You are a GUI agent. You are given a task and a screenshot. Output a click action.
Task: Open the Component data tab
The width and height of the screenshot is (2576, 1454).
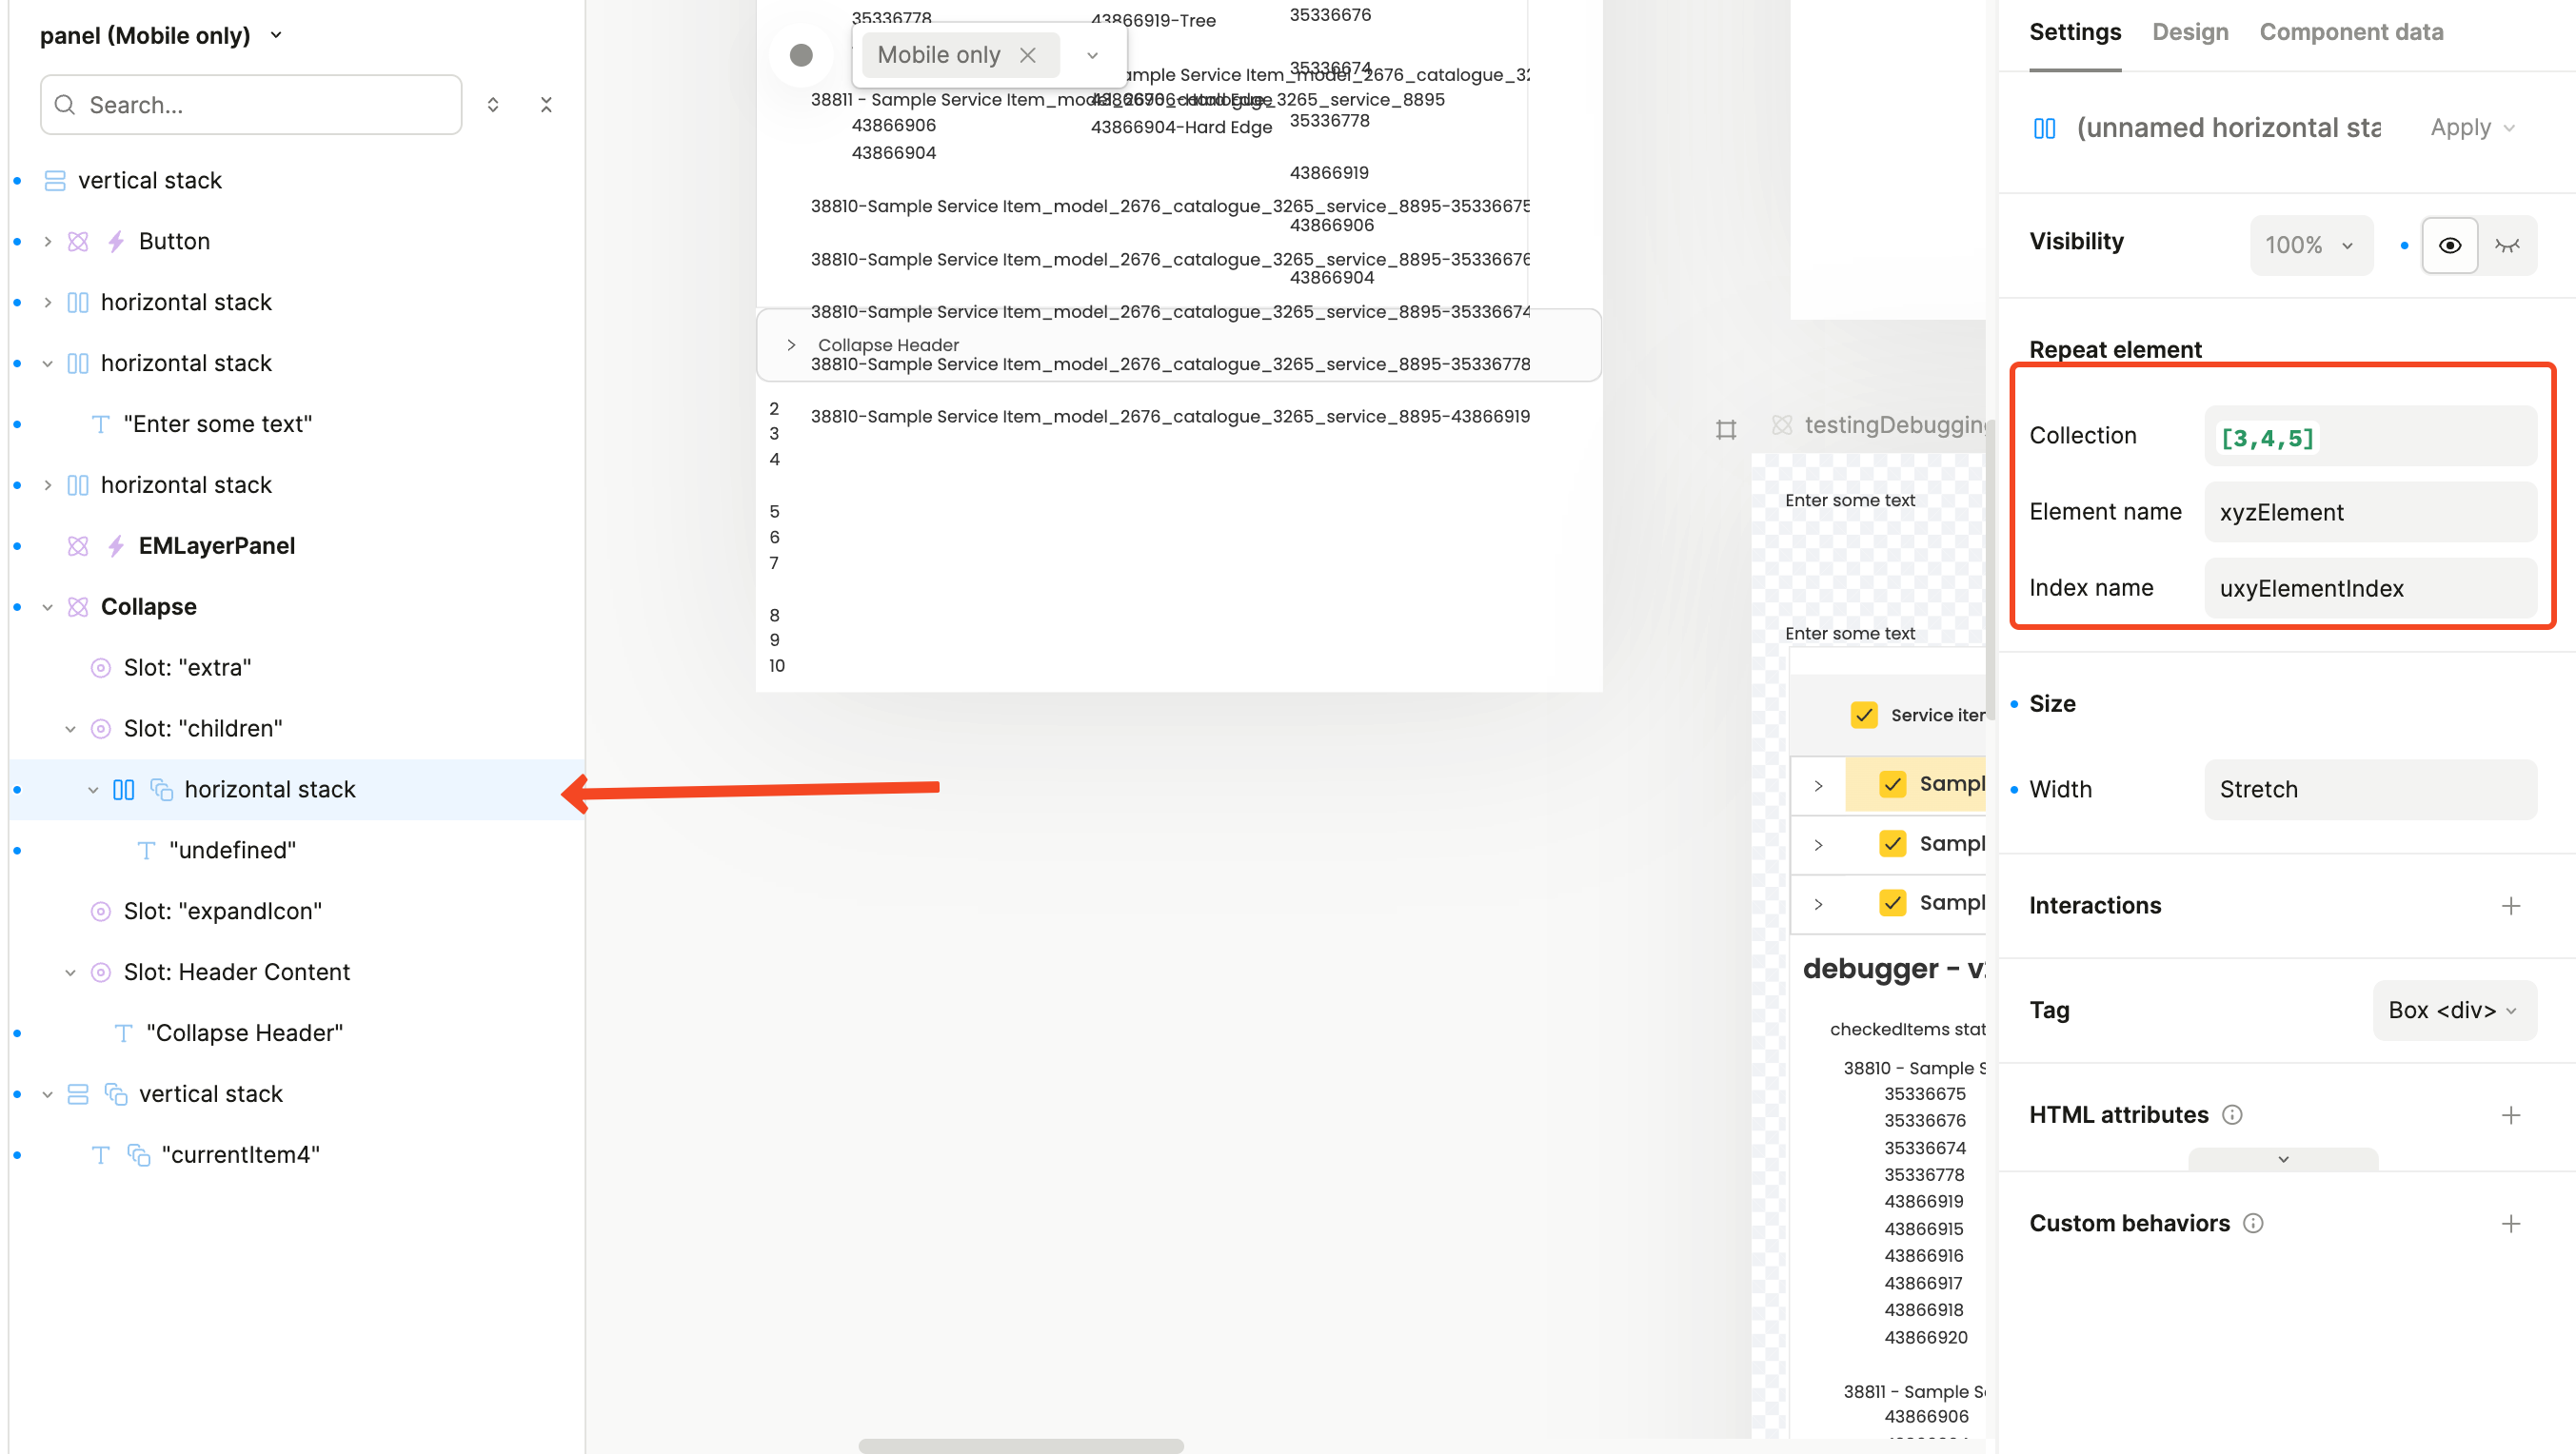click(2351, 32)
